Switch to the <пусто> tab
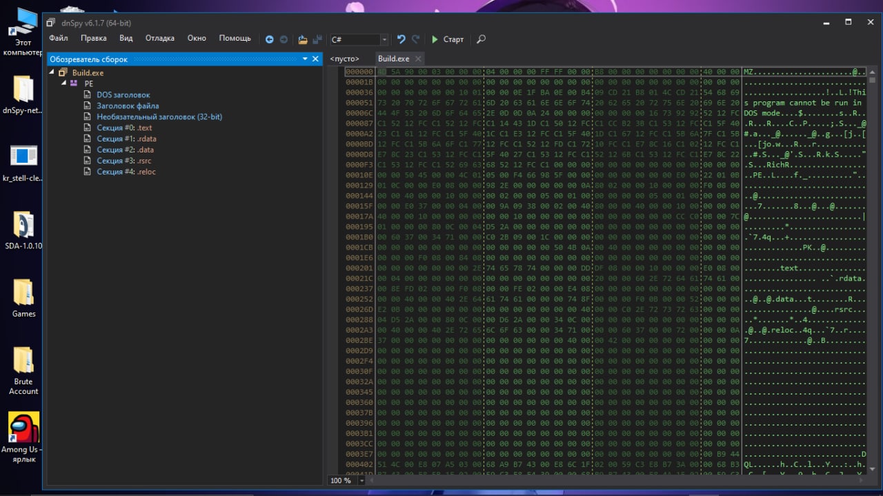Screen dimensions: 883x496 [345, 59]
